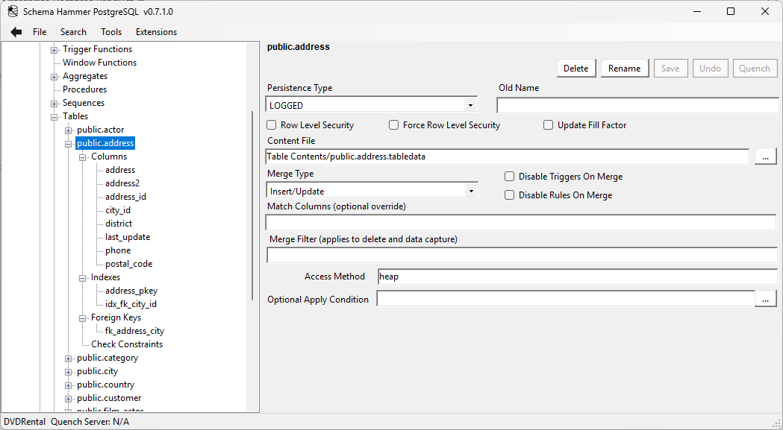Expand the Trigger Functions node
Image resolution: width=783 pixels, height=430 pixels.
tap(53, 48)
